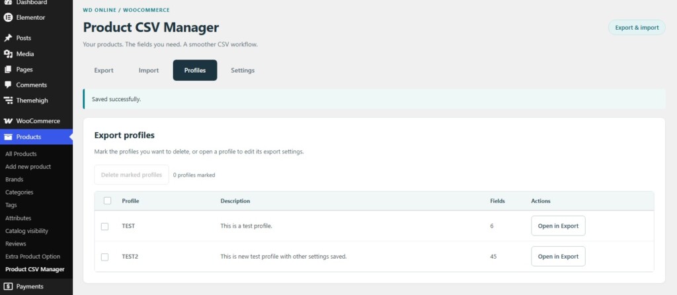
Task: Open TEST2 profile in Export
Action: [x=558, y=257]
